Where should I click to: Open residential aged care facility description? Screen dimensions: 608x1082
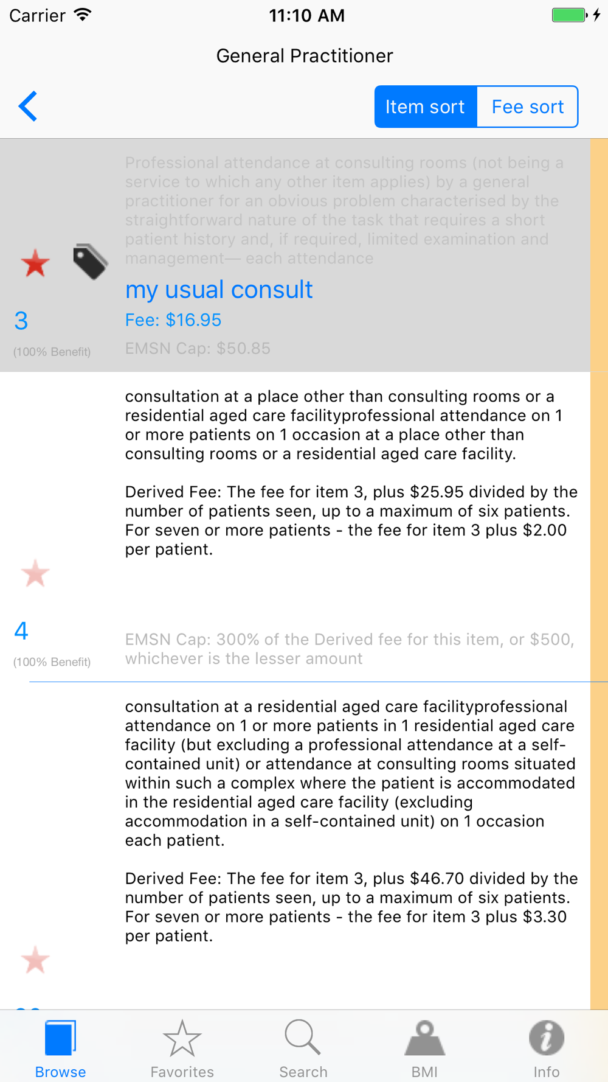coord(350,773)
